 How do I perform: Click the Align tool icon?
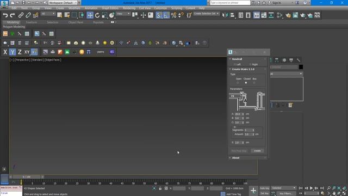pyautogui.click(x=232, y=15)
